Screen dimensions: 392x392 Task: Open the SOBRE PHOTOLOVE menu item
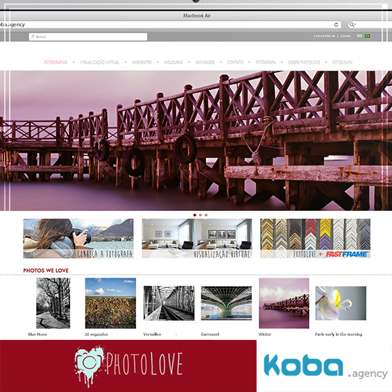point(304,62)
